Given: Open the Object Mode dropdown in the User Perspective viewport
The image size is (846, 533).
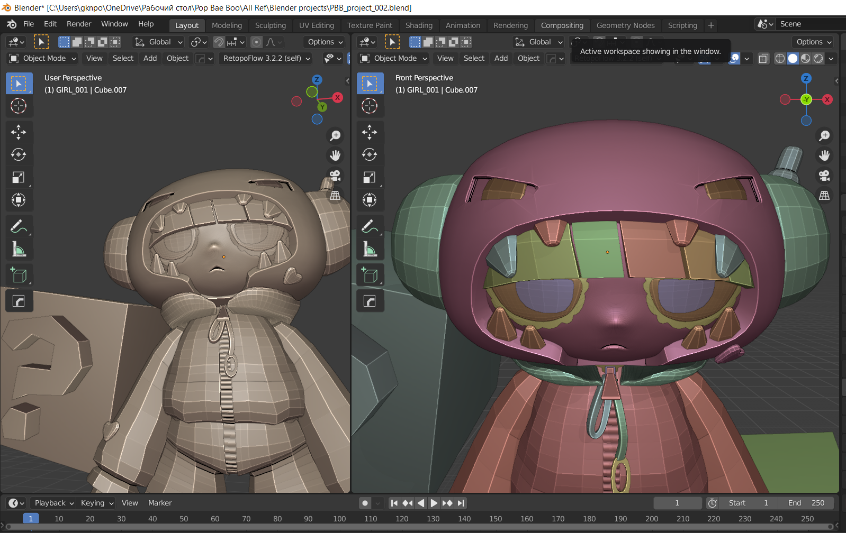Looking at the screenshot, I should click(43, 58).
